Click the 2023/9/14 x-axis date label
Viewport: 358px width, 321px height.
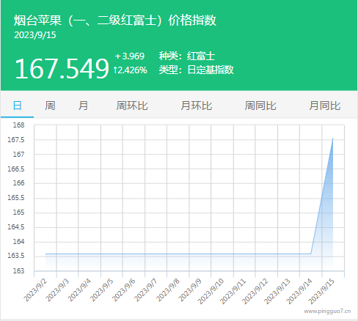pos(299,291)
